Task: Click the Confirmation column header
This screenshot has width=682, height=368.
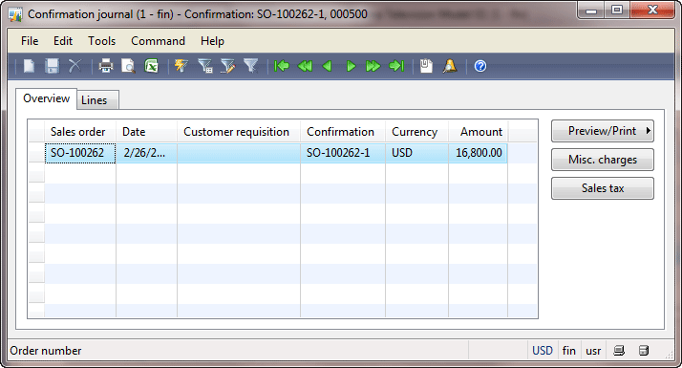Action: click(343, 132)
